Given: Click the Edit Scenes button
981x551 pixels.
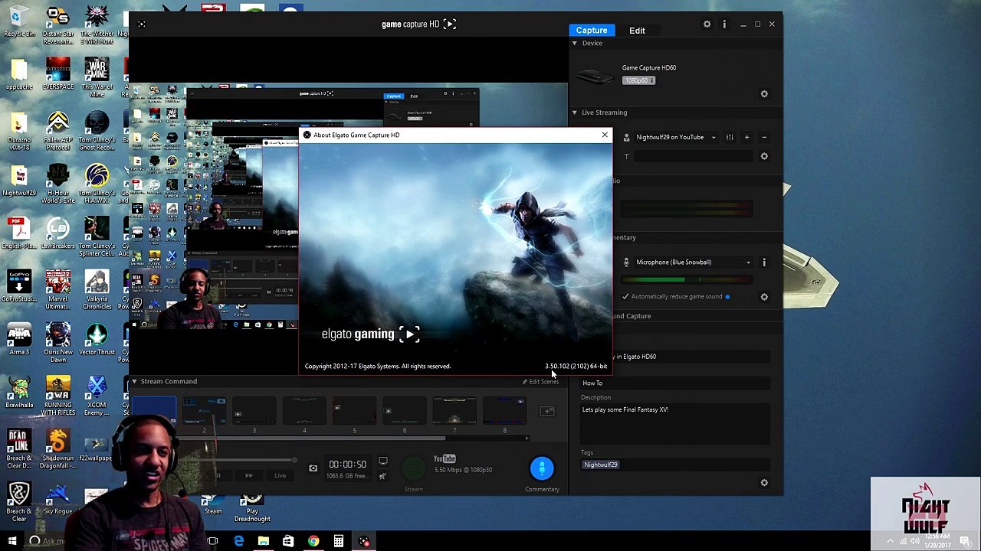Looking at the screenshot, I should [540, 382].
